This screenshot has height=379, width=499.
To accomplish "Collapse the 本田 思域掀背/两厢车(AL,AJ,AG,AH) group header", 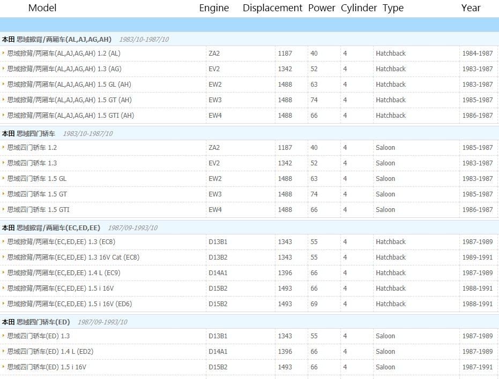I will click(57, 39).
